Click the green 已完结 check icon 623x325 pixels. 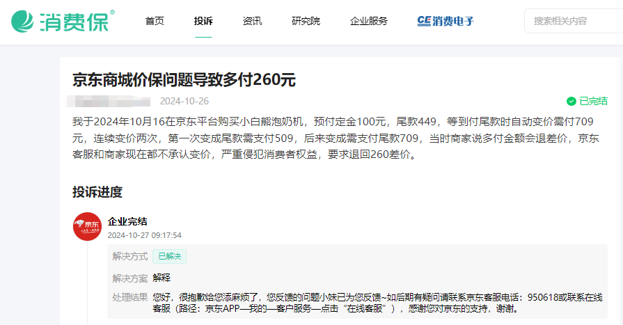pyautogui.click(x=571, y=102)
